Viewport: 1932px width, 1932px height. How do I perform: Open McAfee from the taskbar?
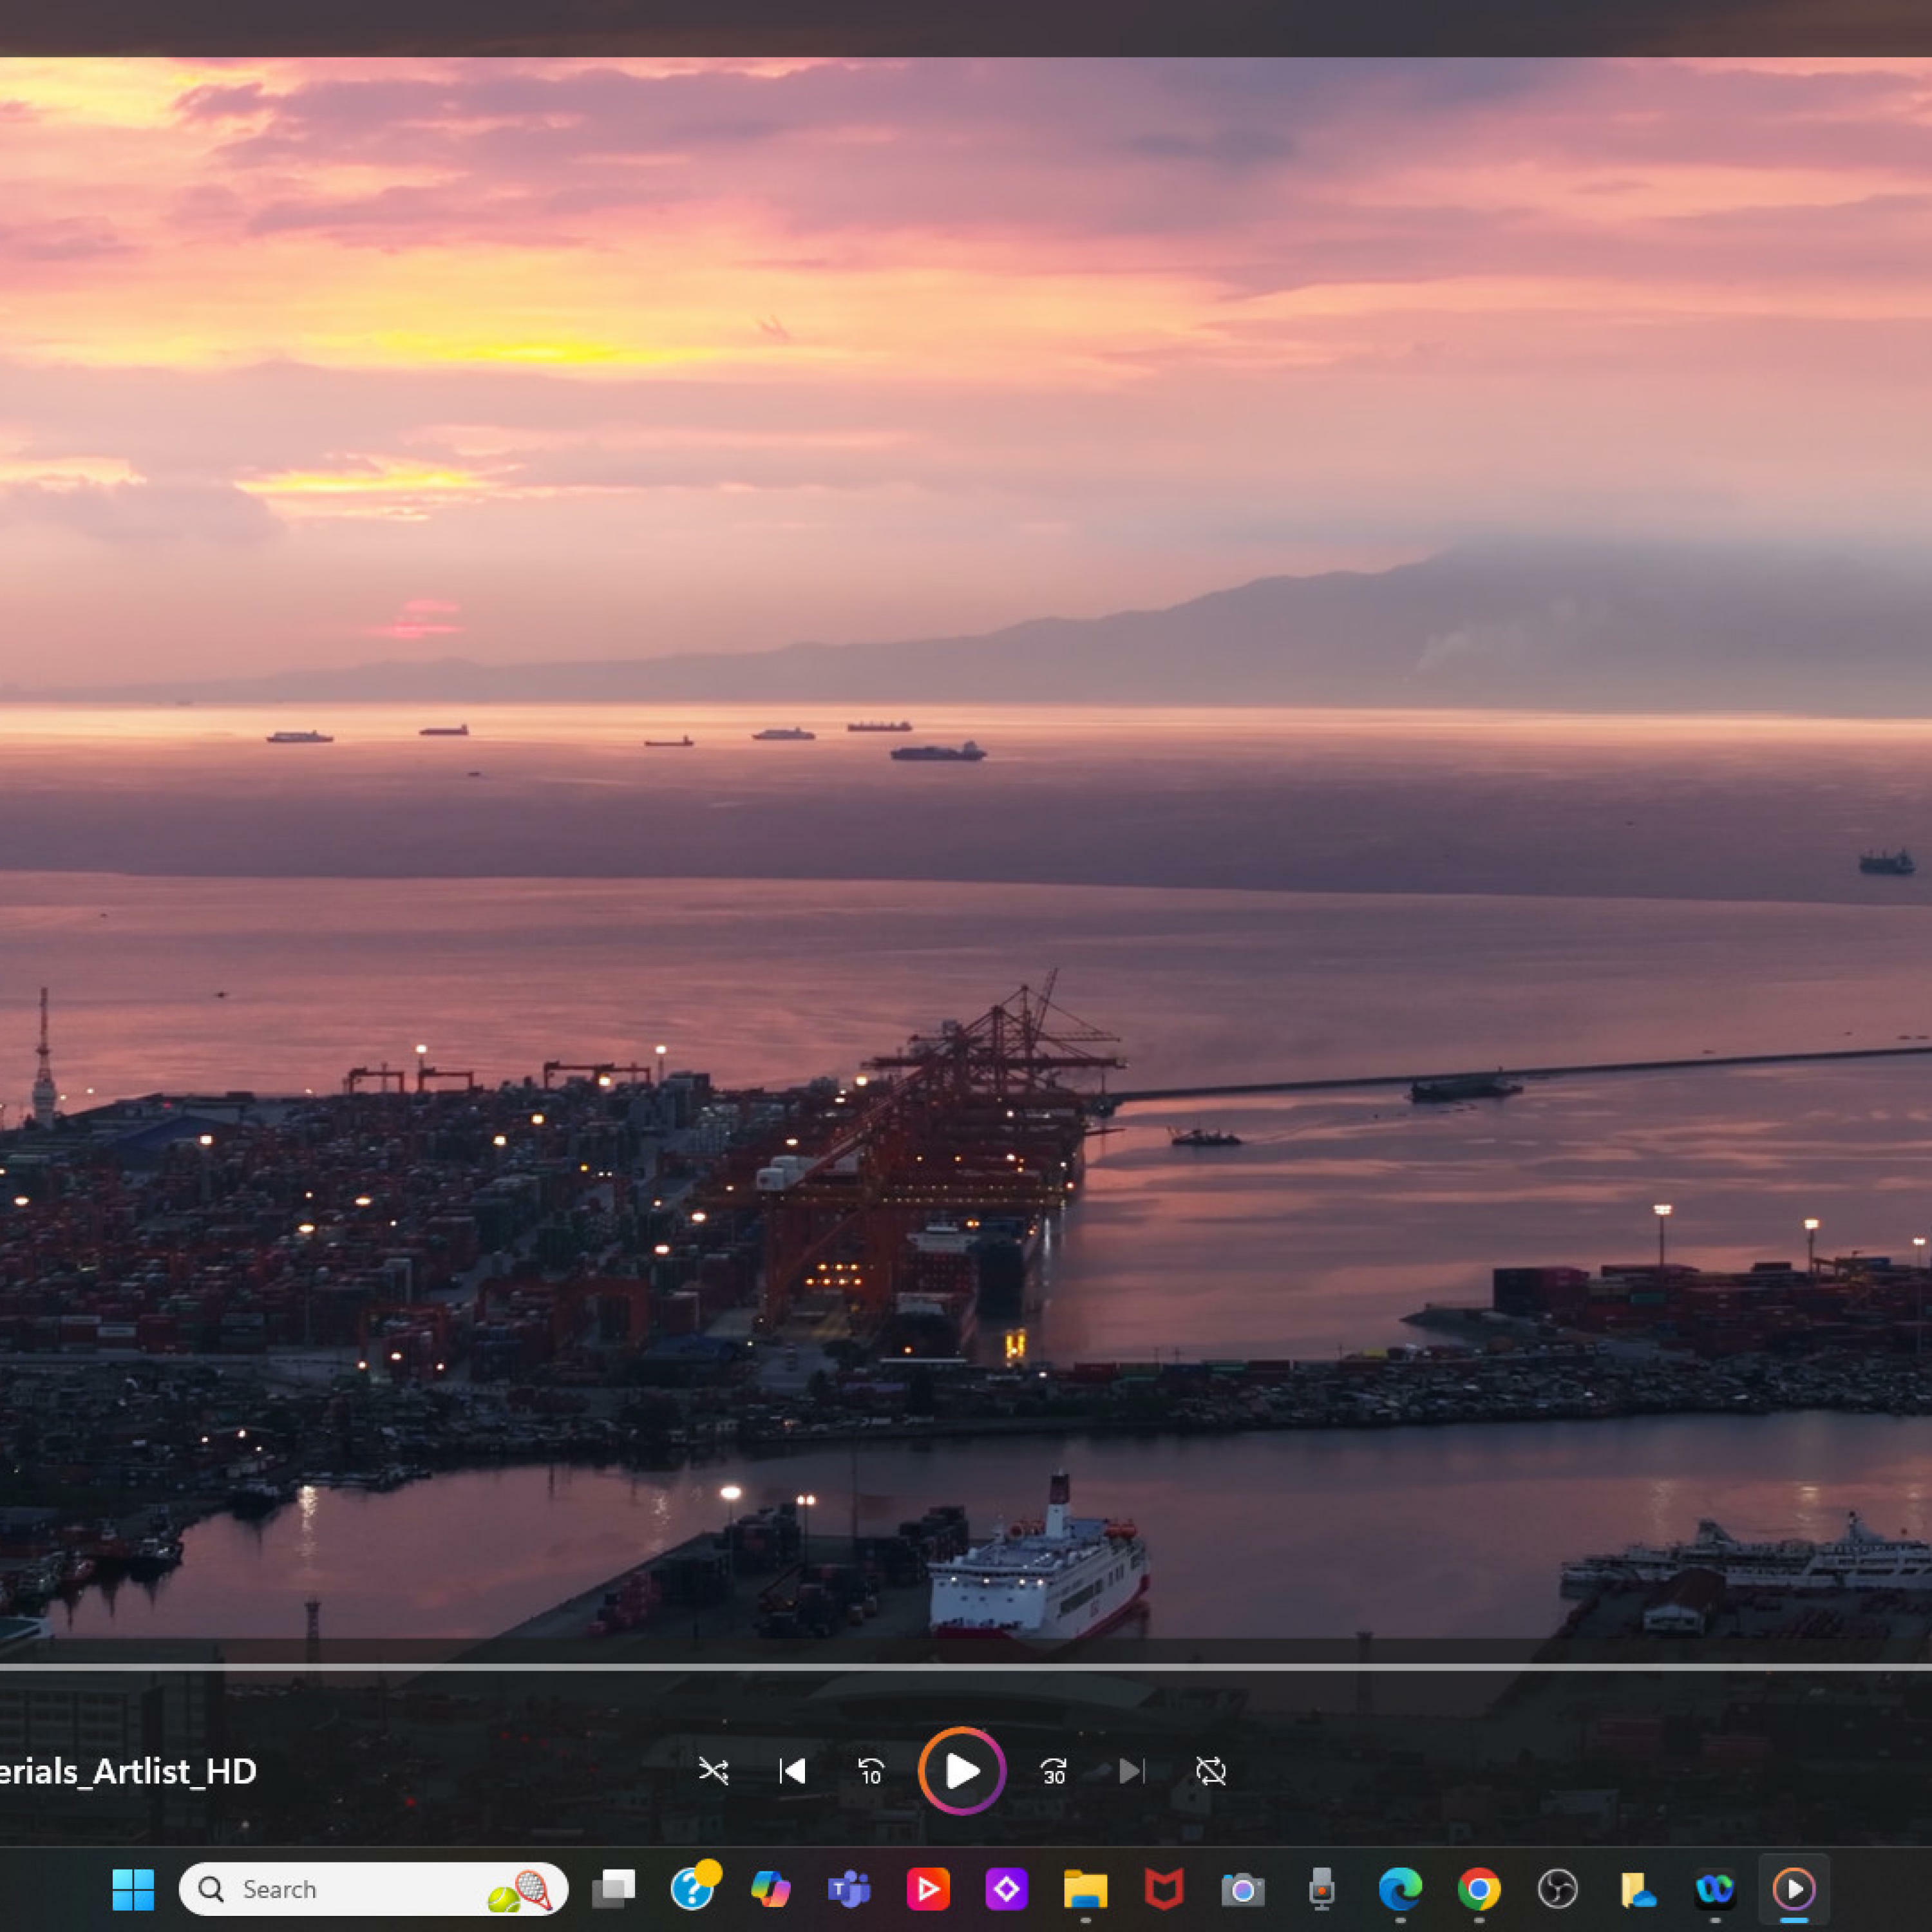tap(1164, 1889)
